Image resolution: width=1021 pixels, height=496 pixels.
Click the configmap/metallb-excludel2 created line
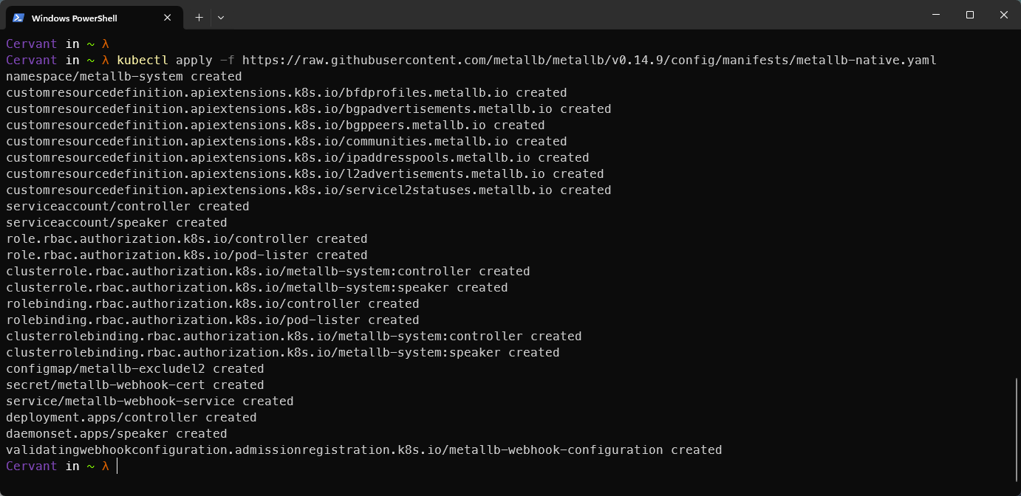(134, 369)
